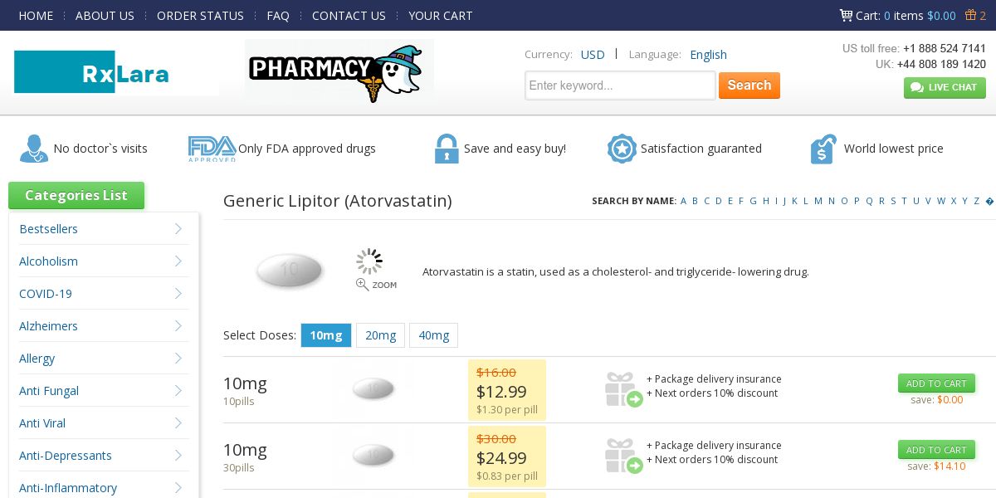Click the satisfaction guarantee badge icon
Image resolution: width=996 pixels, height=498 pixels.
[622, 149]
